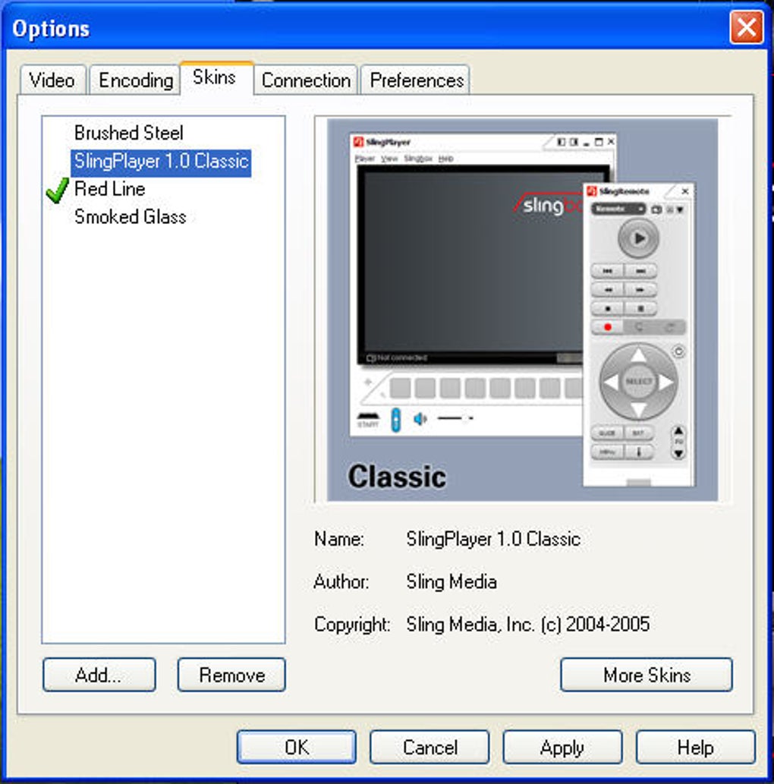The width and height of the screenshot is (774, 784).
Task: Cancel the Options dialog
Action: 429,747
